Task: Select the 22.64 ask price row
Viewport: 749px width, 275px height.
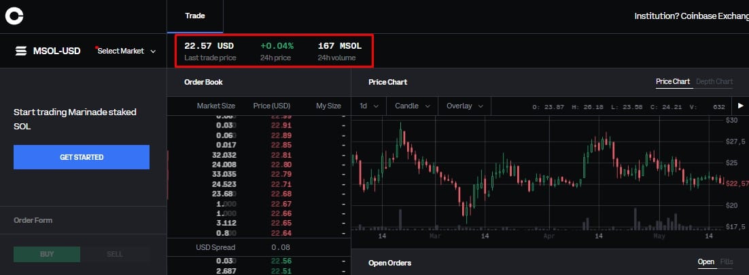Action: pos(258,233)
